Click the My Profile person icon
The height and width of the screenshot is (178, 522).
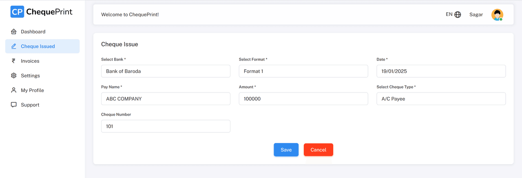tap(13, 90)
